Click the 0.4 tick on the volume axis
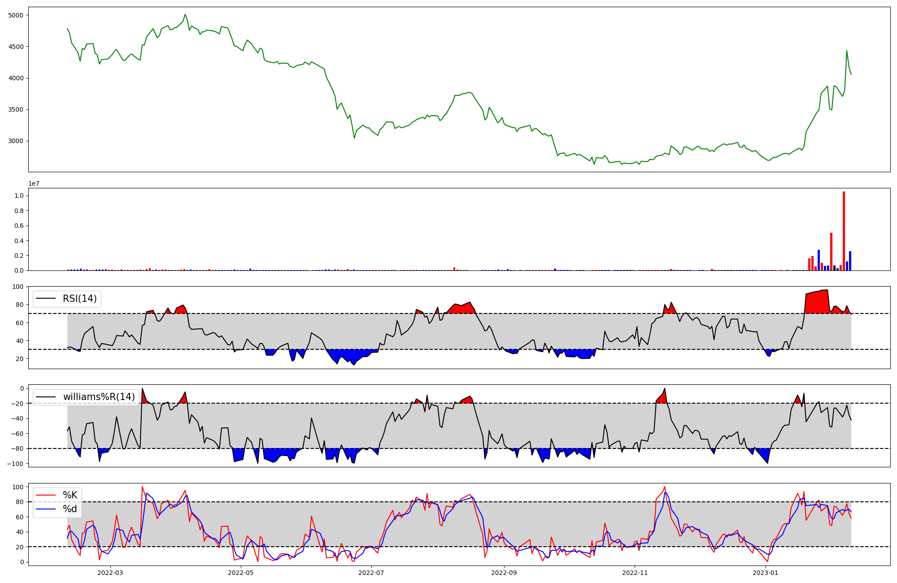This screenshot has width=897, height=583. point(19,241)
